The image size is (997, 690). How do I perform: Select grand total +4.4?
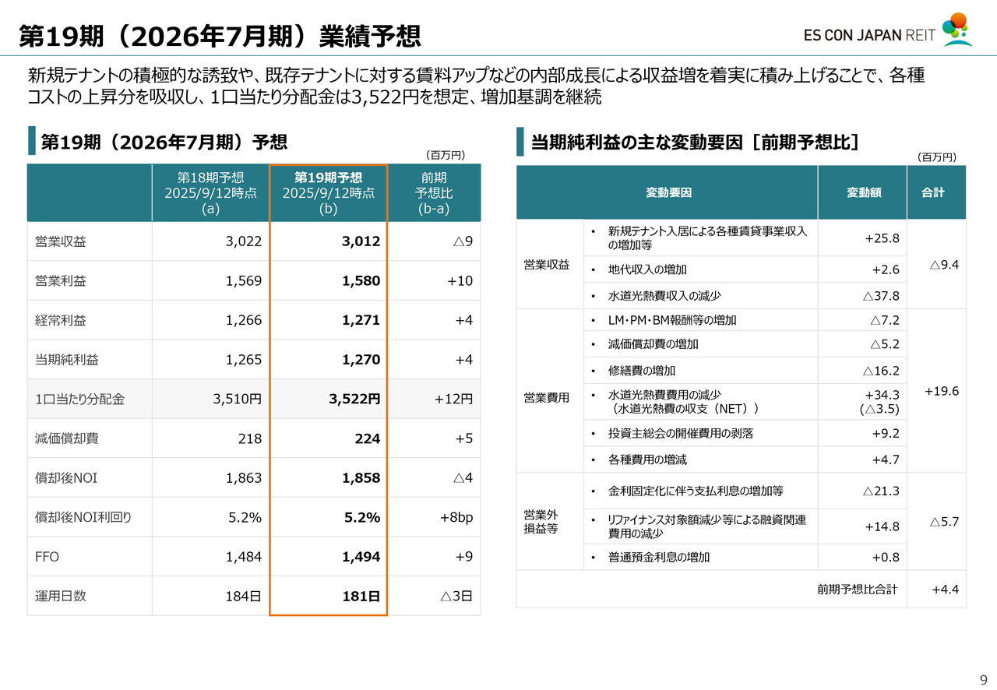click(945, 590)
